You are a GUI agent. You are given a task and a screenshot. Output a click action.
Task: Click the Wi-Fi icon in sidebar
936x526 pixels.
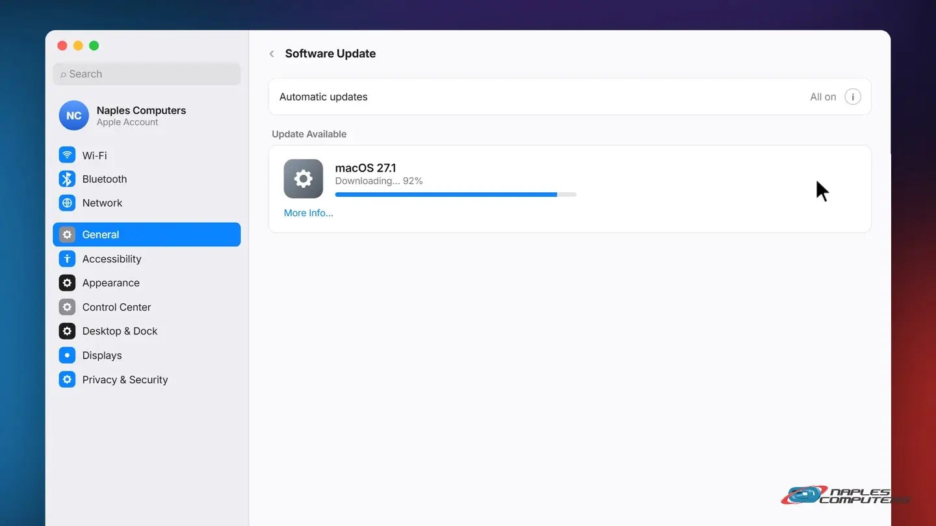point(67,155)
